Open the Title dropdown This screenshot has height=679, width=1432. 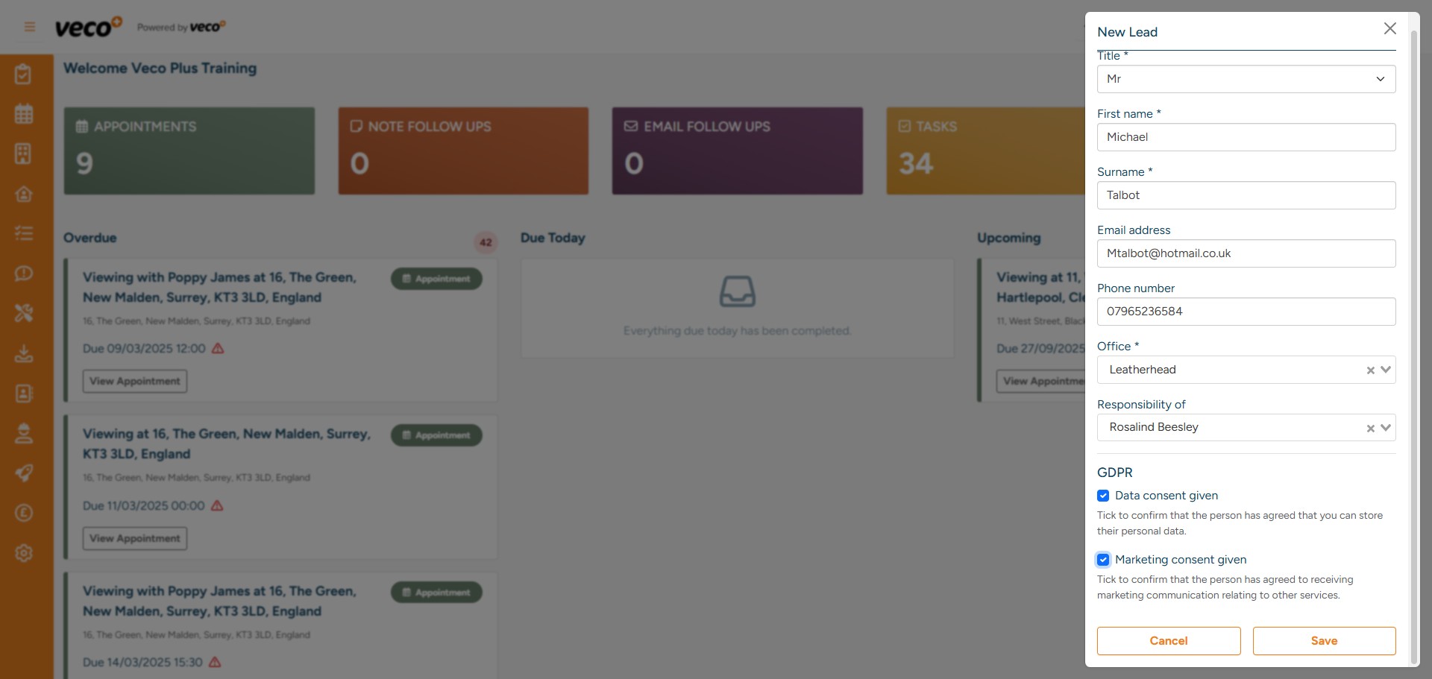click(x=1246, y=79)
